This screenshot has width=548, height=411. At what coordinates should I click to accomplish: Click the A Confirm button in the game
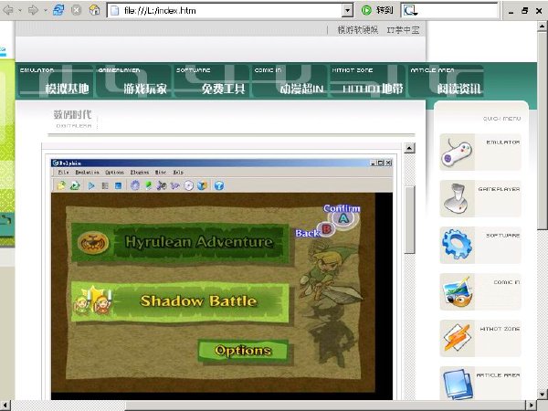pyautogui.click(x=343, y=219)
